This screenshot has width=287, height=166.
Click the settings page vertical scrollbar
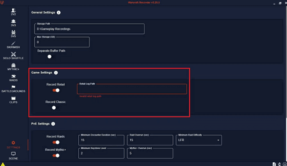point(286,62)
